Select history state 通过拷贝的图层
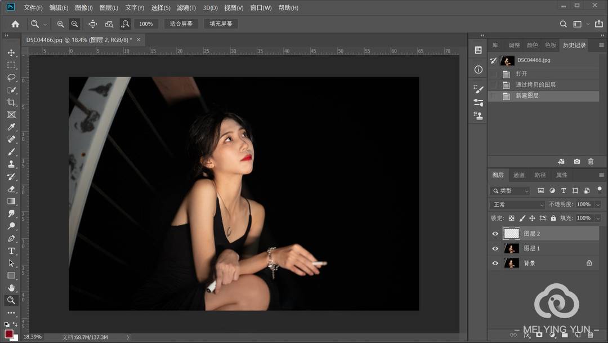The height and width of the screenshot is (343, 608). pyautogui.click(x=544, y=84)
